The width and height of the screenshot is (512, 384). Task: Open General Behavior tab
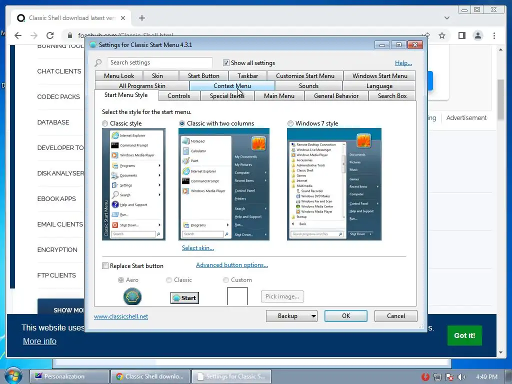click(x=336, y=96)
